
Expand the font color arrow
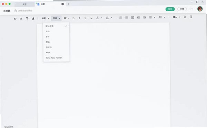click(101, 18)
